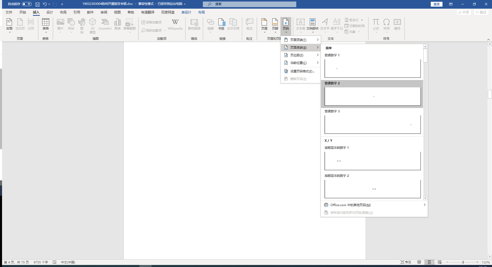Click the 批注 Comments button at top right
This screenshot has height=267, width=492.
click(x=481, y=12)
